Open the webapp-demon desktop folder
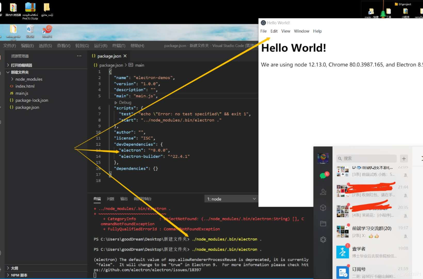423x279 pixels. point(13,33)
